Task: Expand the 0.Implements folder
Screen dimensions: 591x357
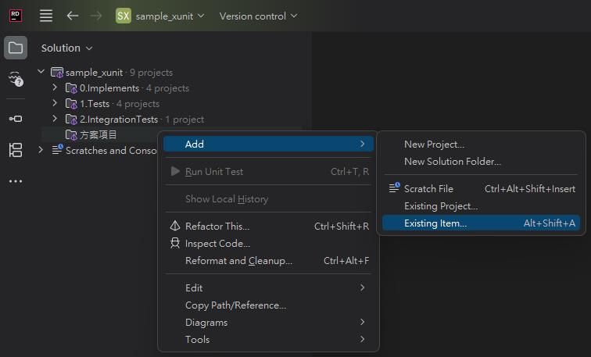Action: pyautogui.click(x=55, y=88)
